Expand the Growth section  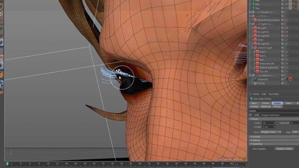pos(256,137)
